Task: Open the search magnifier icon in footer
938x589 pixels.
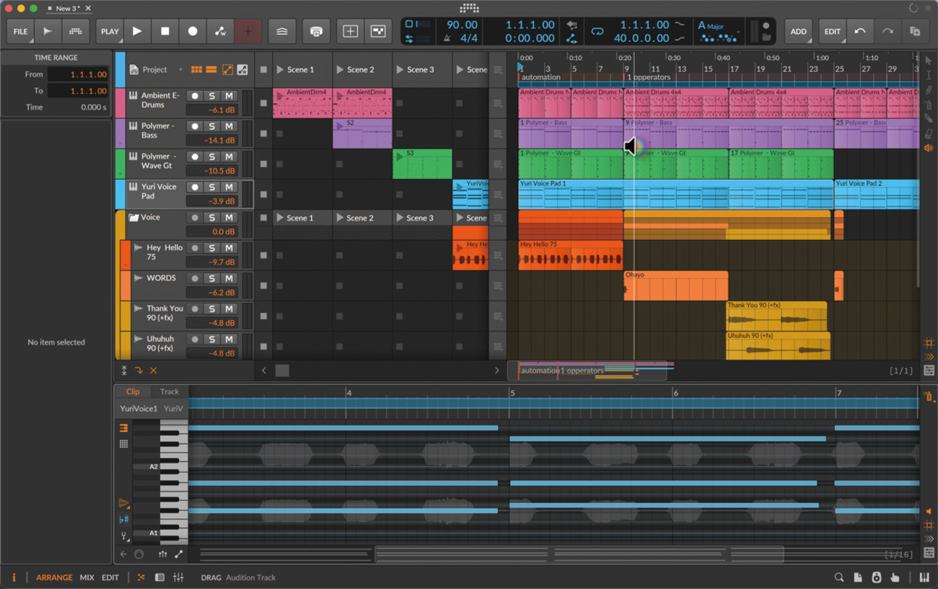Action: tap(839, 577)
